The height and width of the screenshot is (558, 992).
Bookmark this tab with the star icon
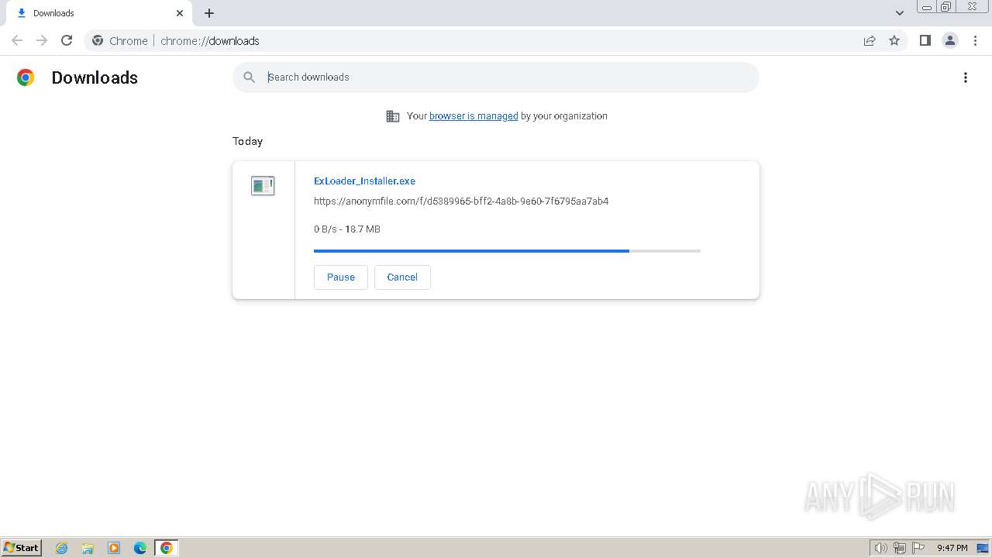894,40
